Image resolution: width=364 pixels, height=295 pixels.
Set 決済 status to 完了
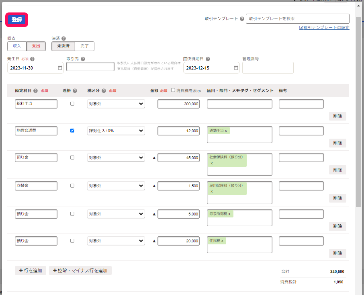point(84,46)
